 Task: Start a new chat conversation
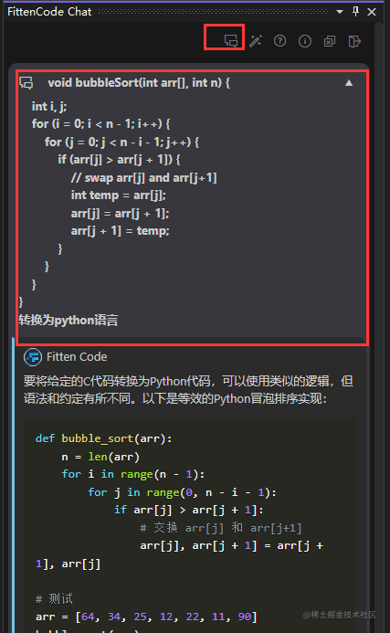tap(231, 40)
